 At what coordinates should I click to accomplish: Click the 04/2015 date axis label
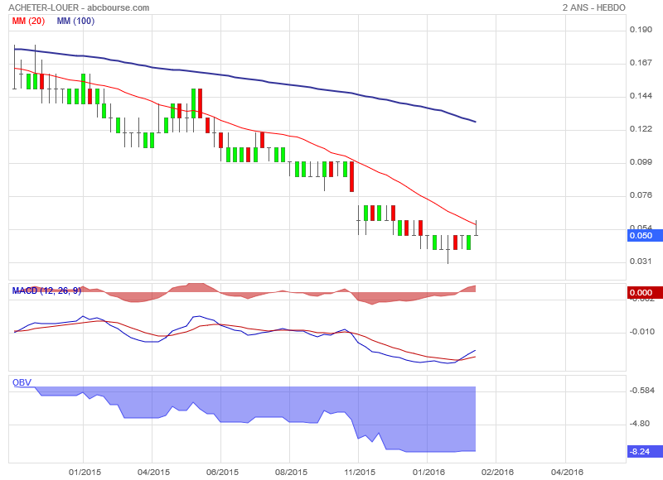(153, 472)
